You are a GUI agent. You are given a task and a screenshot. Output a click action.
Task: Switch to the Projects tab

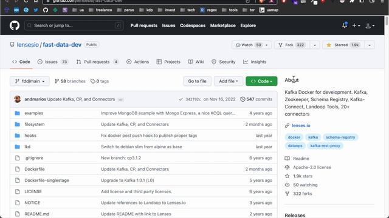pos(168,62)
